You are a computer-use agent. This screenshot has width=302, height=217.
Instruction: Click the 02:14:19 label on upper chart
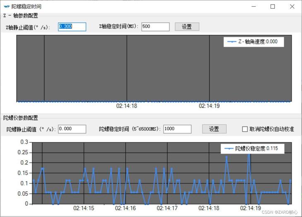point(209,106)
